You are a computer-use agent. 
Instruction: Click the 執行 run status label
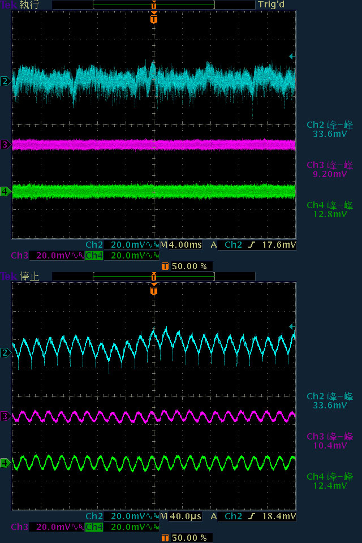click(29, 5)
